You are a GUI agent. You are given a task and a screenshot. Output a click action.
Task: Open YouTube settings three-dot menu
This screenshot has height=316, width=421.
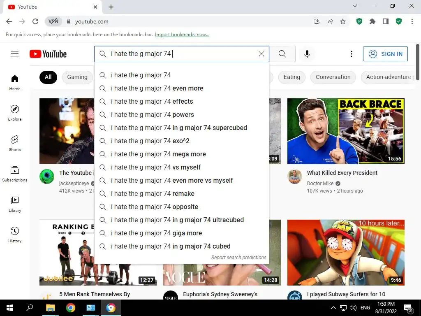[351, 54]
